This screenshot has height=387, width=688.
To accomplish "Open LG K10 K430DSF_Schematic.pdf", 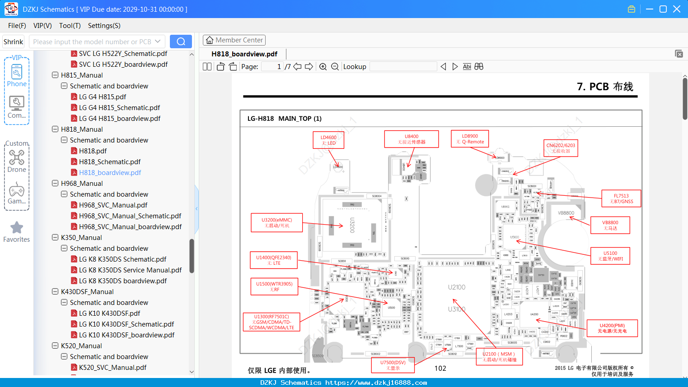I will [x=126, y=324].
